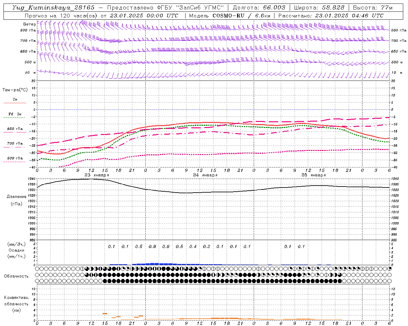
Task: Click the '23 января' date label
Action: coord(97,175)
